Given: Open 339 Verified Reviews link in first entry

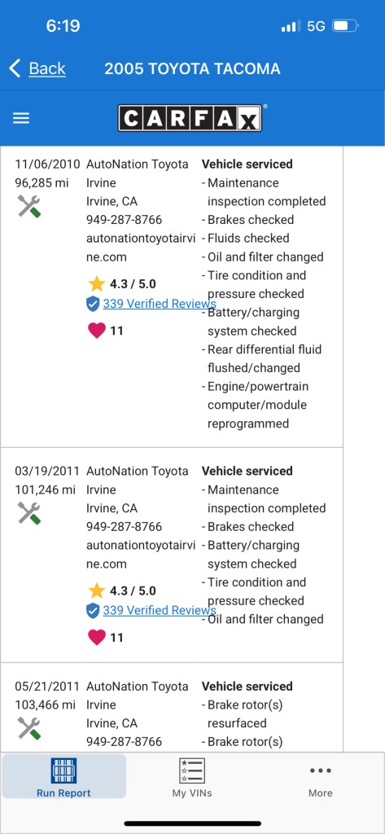Looking at the screenshot, I should click(x=159, y=304).
